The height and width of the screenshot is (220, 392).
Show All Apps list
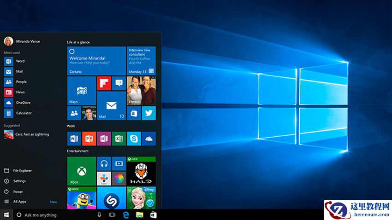click(15, 202)
